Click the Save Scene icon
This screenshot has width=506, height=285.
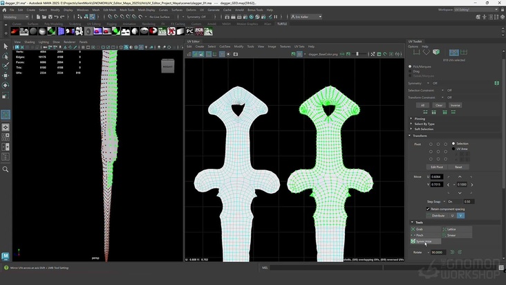coord(50,17)
